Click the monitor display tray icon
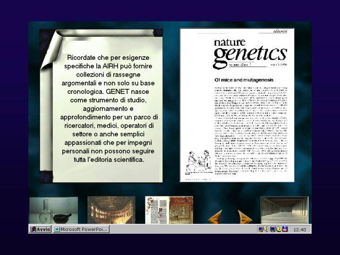 pos(272,229)
